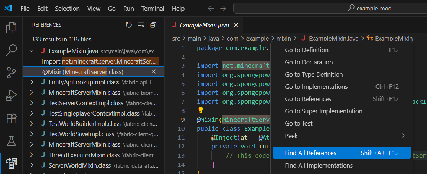Image resolution: width=427 pixels, height=174 pixels.
Task: Choose Go to Definition from context menu
Action: 306,50
